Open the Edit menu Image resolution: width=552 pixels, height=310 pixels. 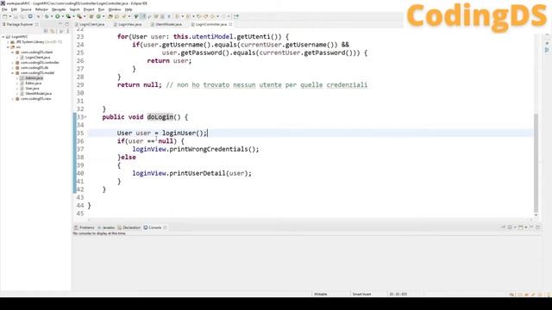(x=14, y=9)
